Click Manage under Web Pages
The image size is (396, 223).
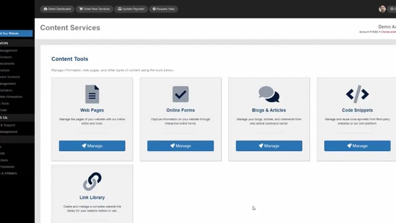tap(92, 146)
